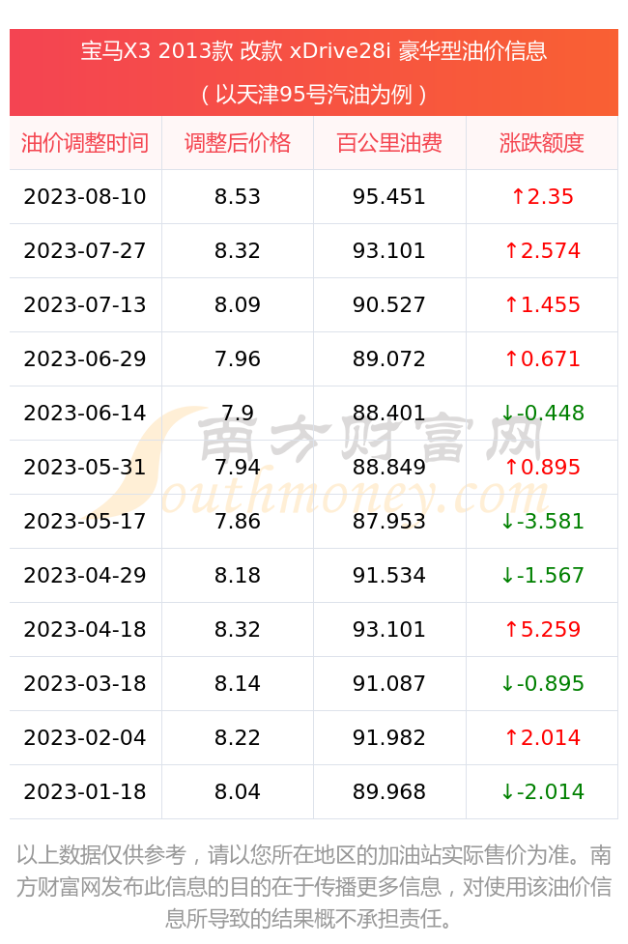Click the drop value ↓-0.895
The height and width of the screenshot is (944, 628).
point(542,684)
